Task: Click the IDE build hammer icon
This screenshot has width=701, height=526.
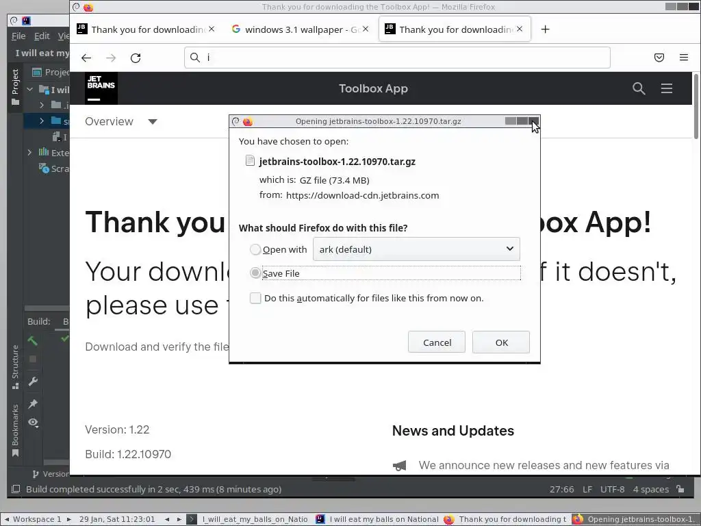Action: [x=33, y=341]
